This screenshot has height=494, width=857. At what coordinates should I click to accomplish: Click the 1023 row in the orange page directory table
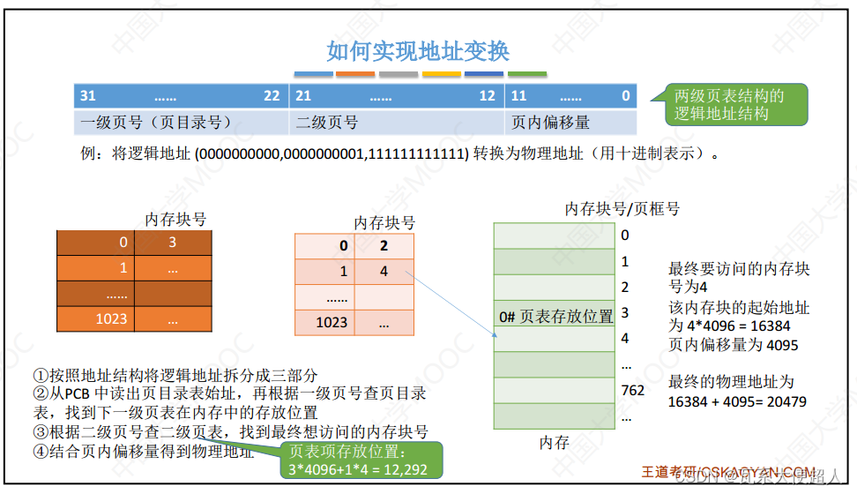[x=134, y=319]
